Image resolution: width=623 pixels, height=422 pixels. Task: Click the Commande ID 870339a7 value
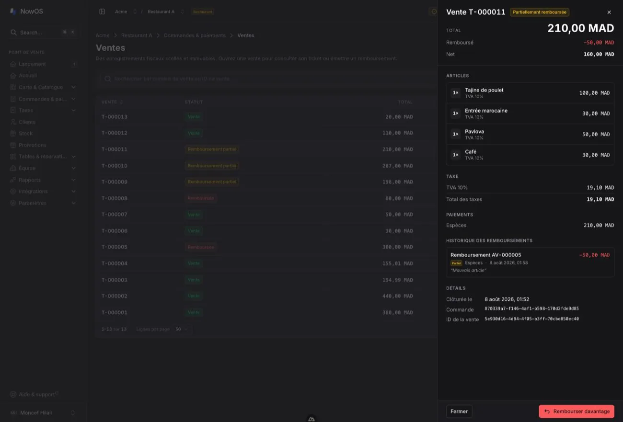tap(531, 309)
